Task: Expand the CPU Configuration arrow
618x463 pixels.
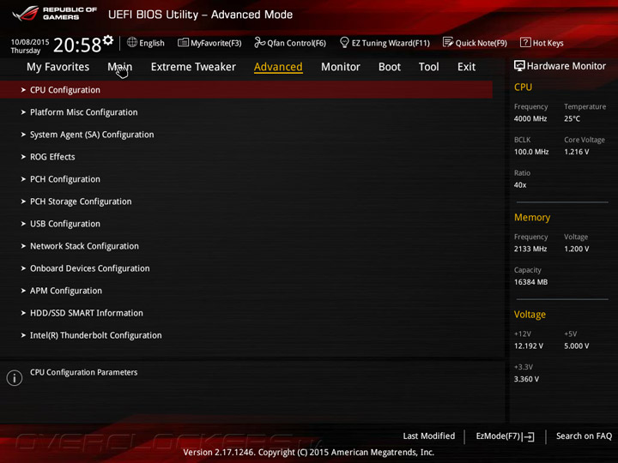Action: (x=23, y=90)
